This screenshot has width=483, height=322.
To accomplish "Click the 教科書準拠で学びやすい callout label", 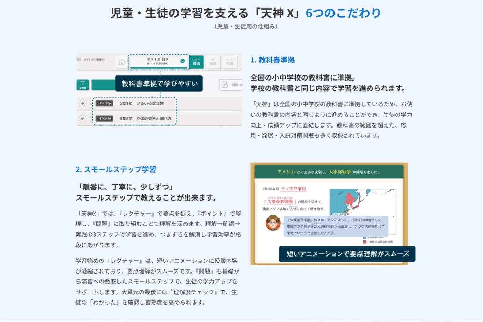I will [159, 84].
